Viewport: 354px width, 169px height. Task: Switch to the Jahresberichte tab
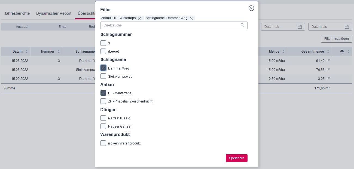(17, 13)
